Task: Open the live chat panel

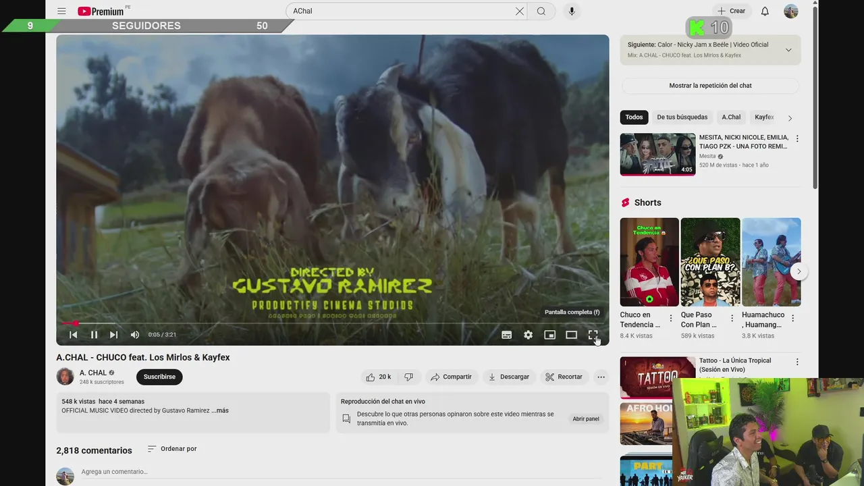Action: coord(586,418)
